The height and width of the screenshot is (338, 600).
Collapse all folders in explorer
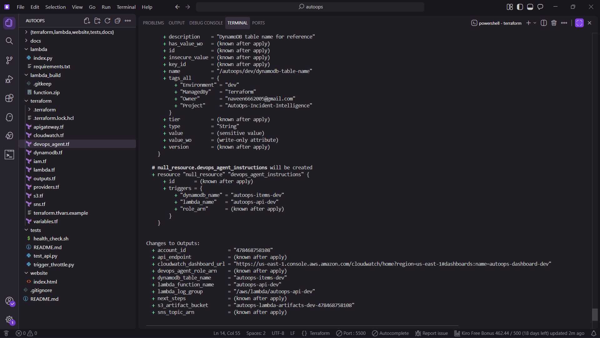click(x=117, y=21)
